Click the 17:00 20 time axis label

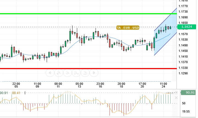(142, 85)
